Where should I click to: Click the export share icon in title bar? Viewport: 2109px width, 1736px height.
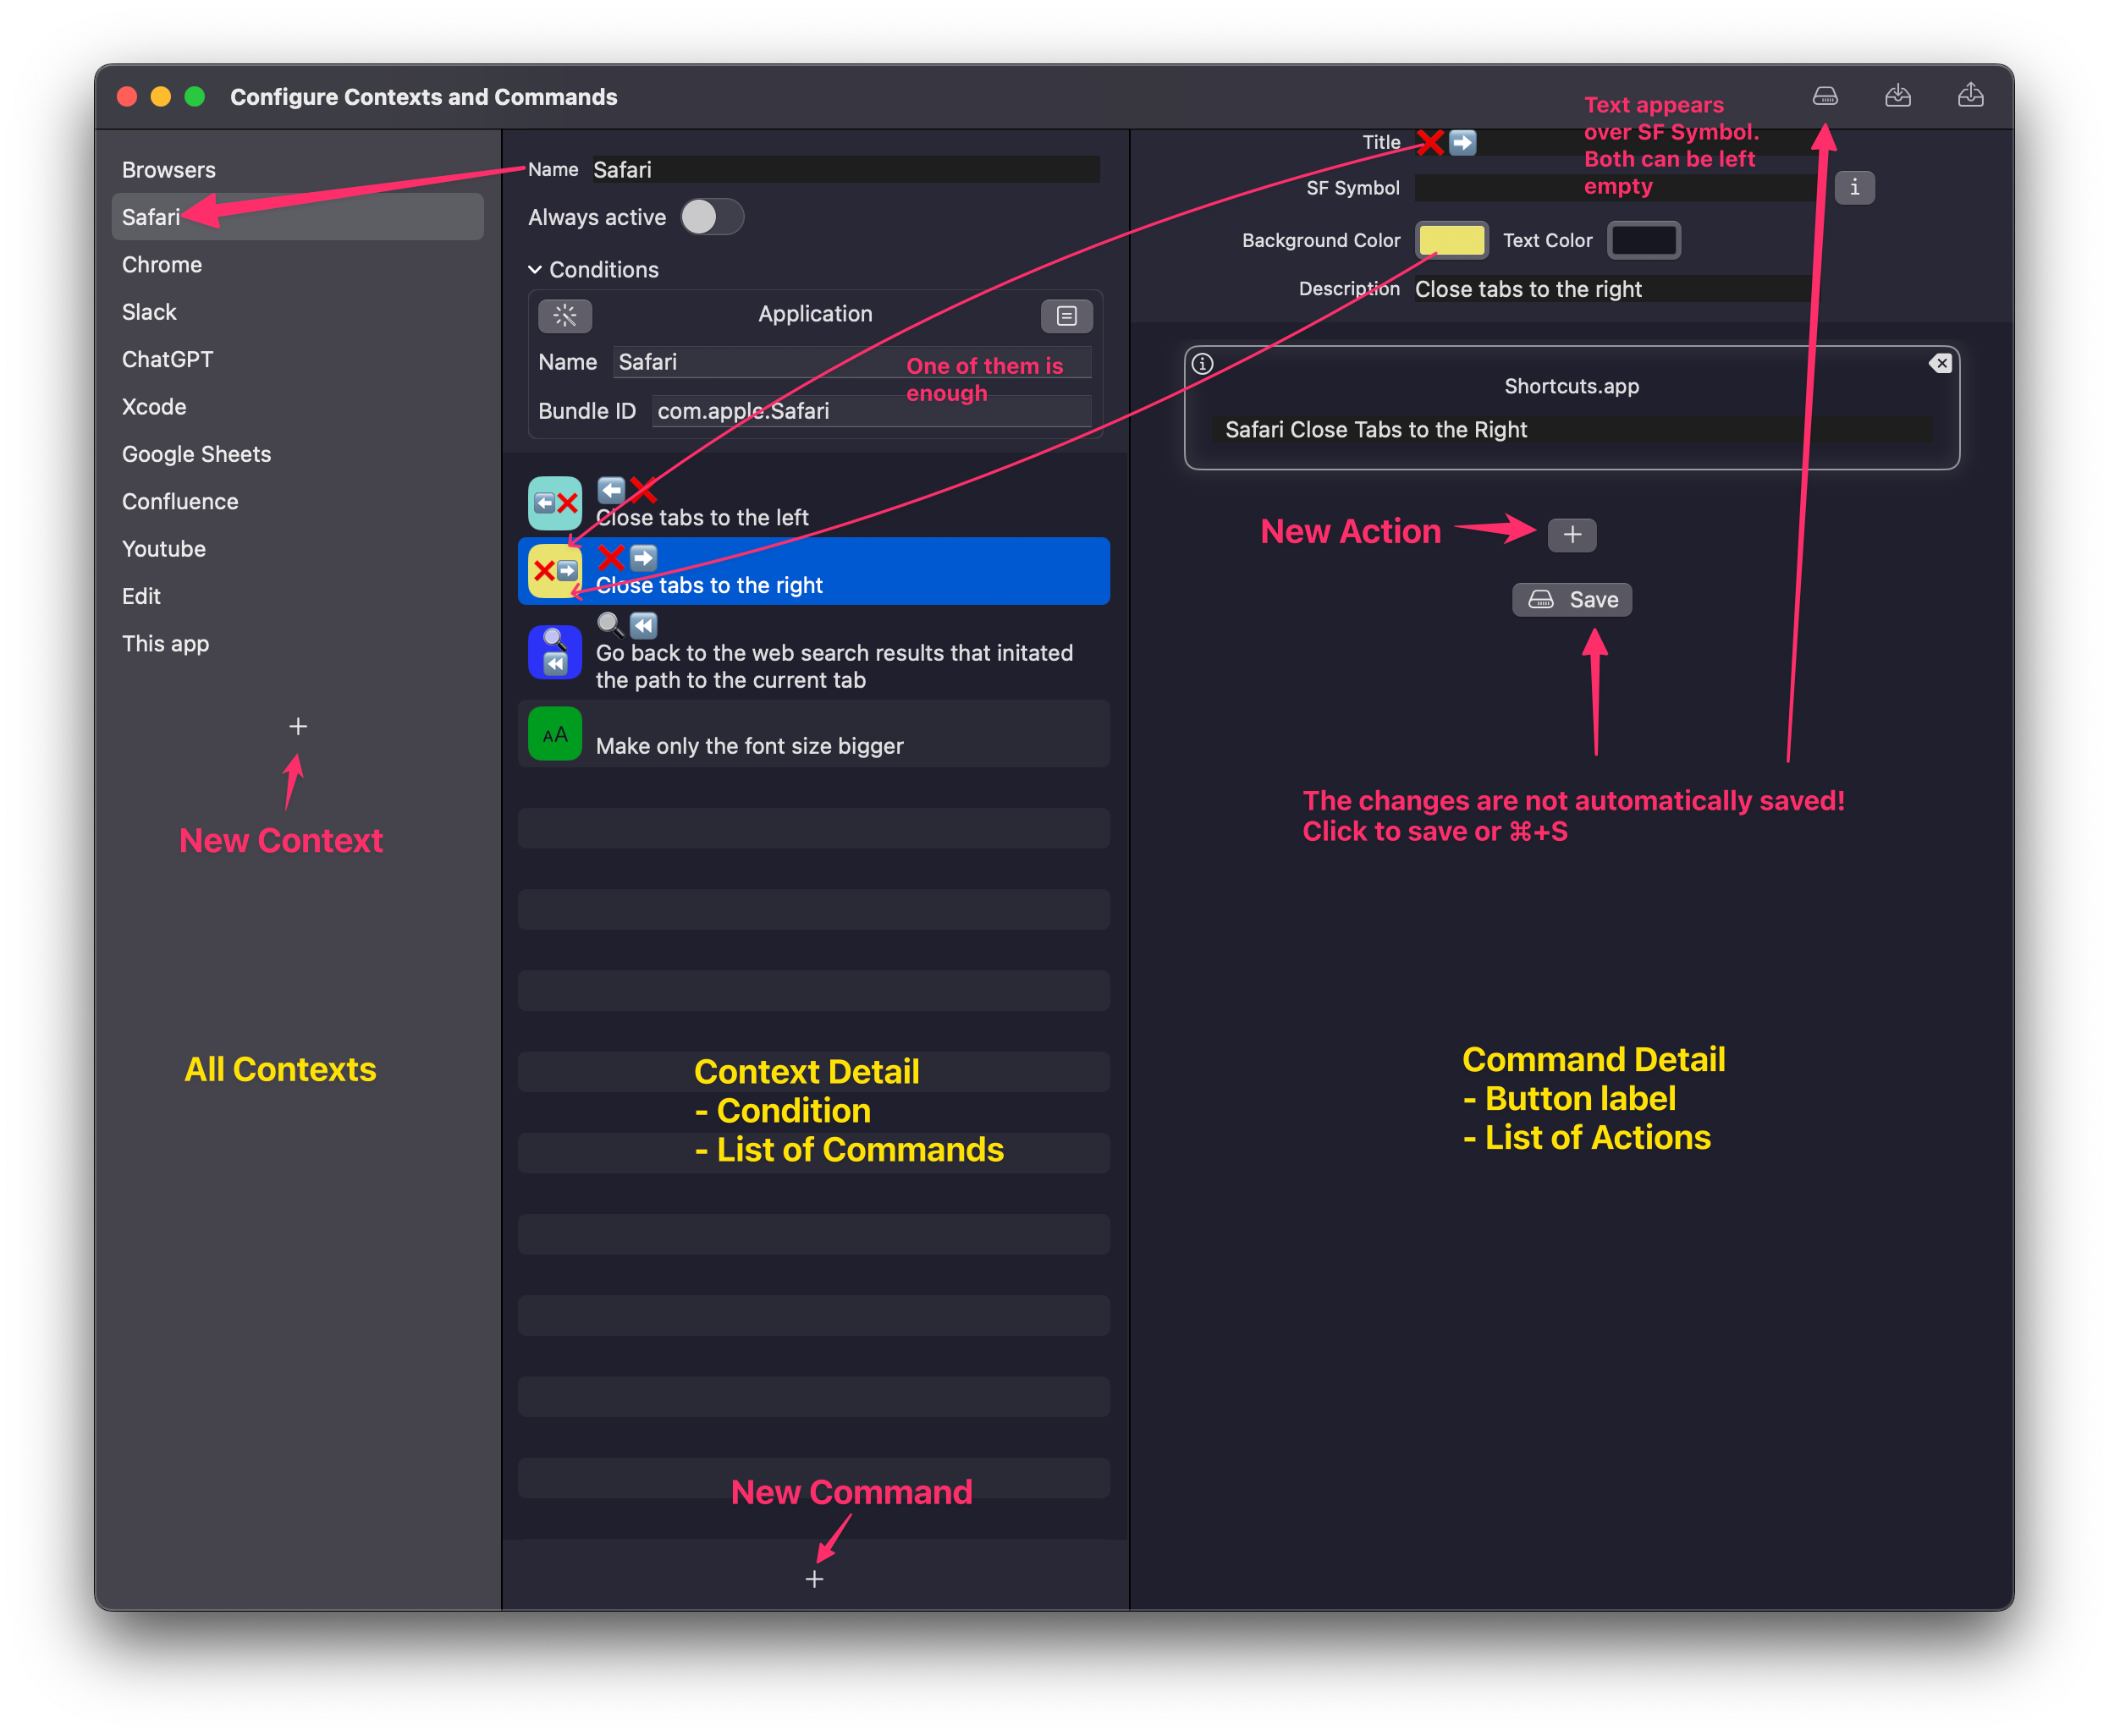coord(1971,96)
